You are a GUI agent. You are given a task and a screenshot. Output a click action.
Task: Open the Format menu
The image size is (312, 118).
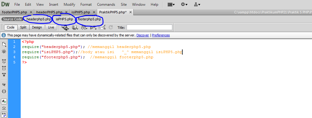pos(86,4)
